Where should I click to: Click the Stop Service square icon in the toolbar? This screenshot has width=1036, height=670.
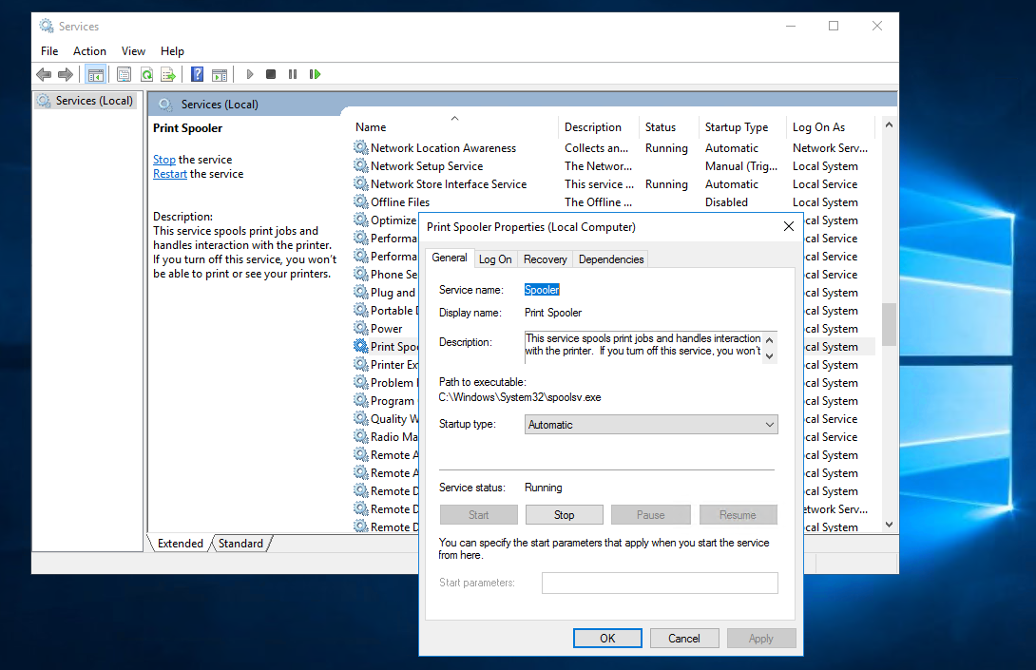[271, 75]
